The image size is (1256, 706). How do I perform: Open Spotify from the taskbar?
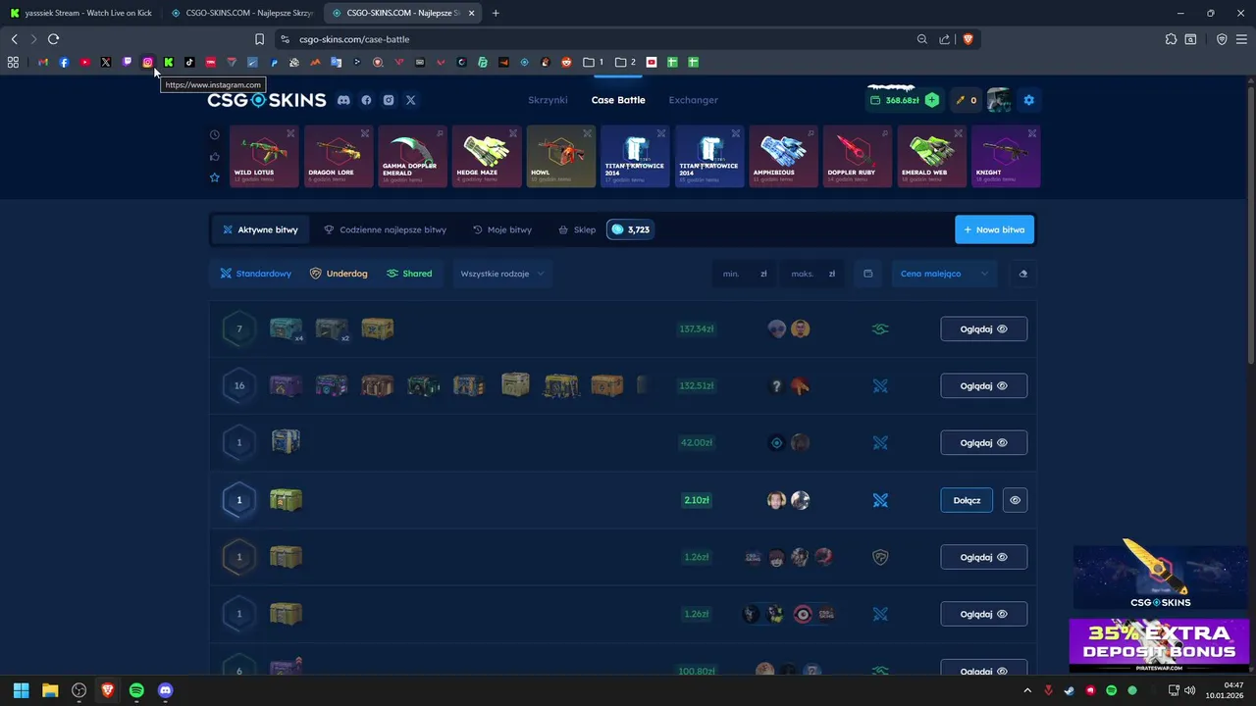tap(136, 690)
